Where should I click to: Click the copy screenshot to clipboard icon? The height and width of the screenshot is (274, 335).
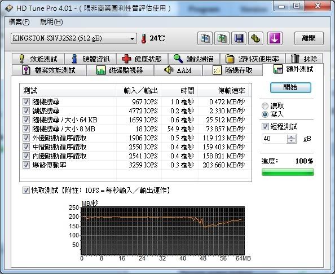coord(222,38)
